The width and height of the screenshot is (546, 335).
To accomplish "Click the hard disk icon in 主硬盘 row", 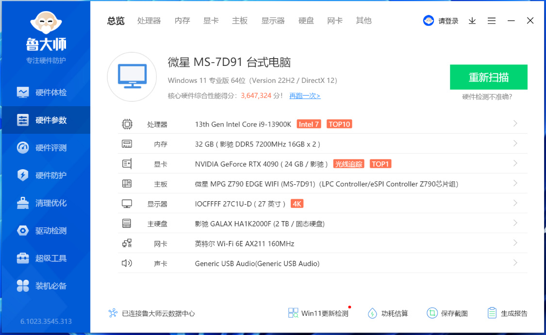I will 127,223.
